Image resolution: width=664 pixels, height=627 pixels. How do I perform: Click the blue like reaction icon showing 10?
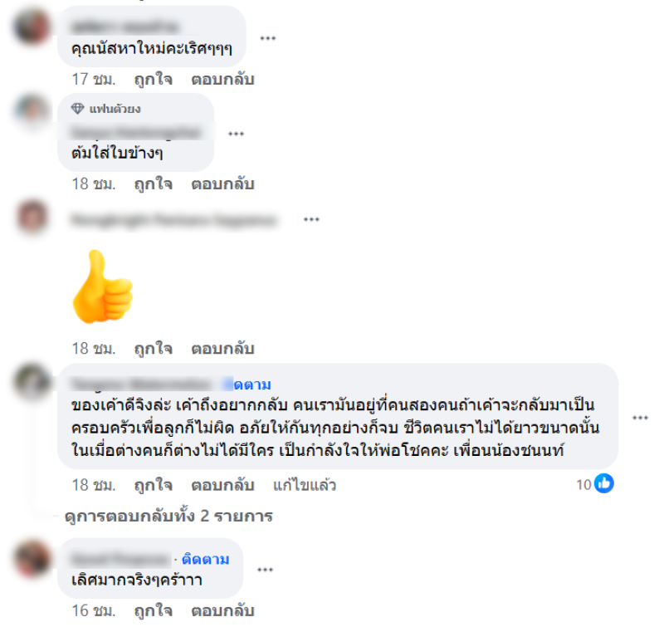(604, 484)
